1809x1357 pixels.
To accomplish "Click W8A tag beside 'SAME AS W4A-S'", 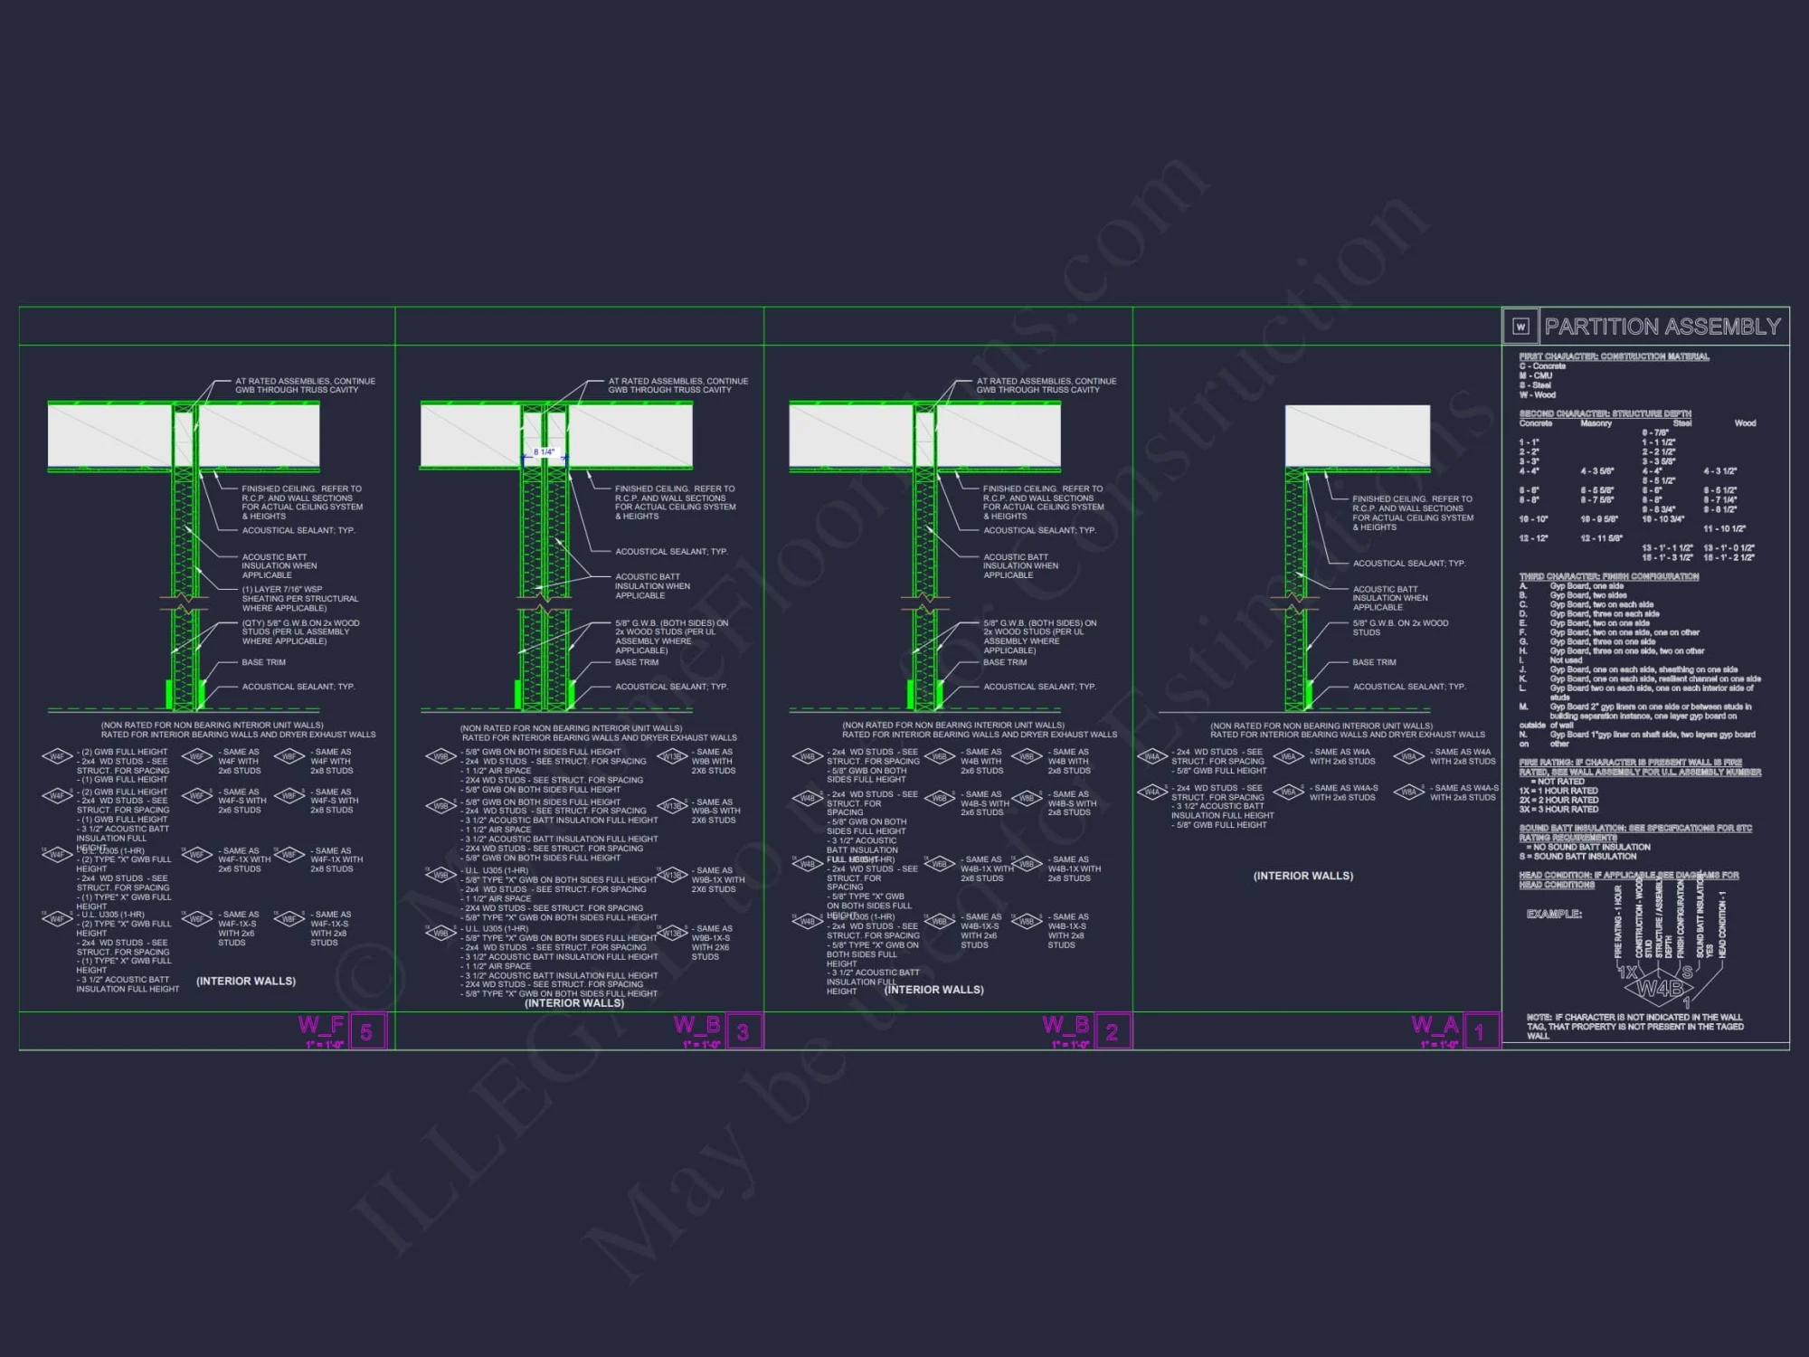I will 1408,792.
